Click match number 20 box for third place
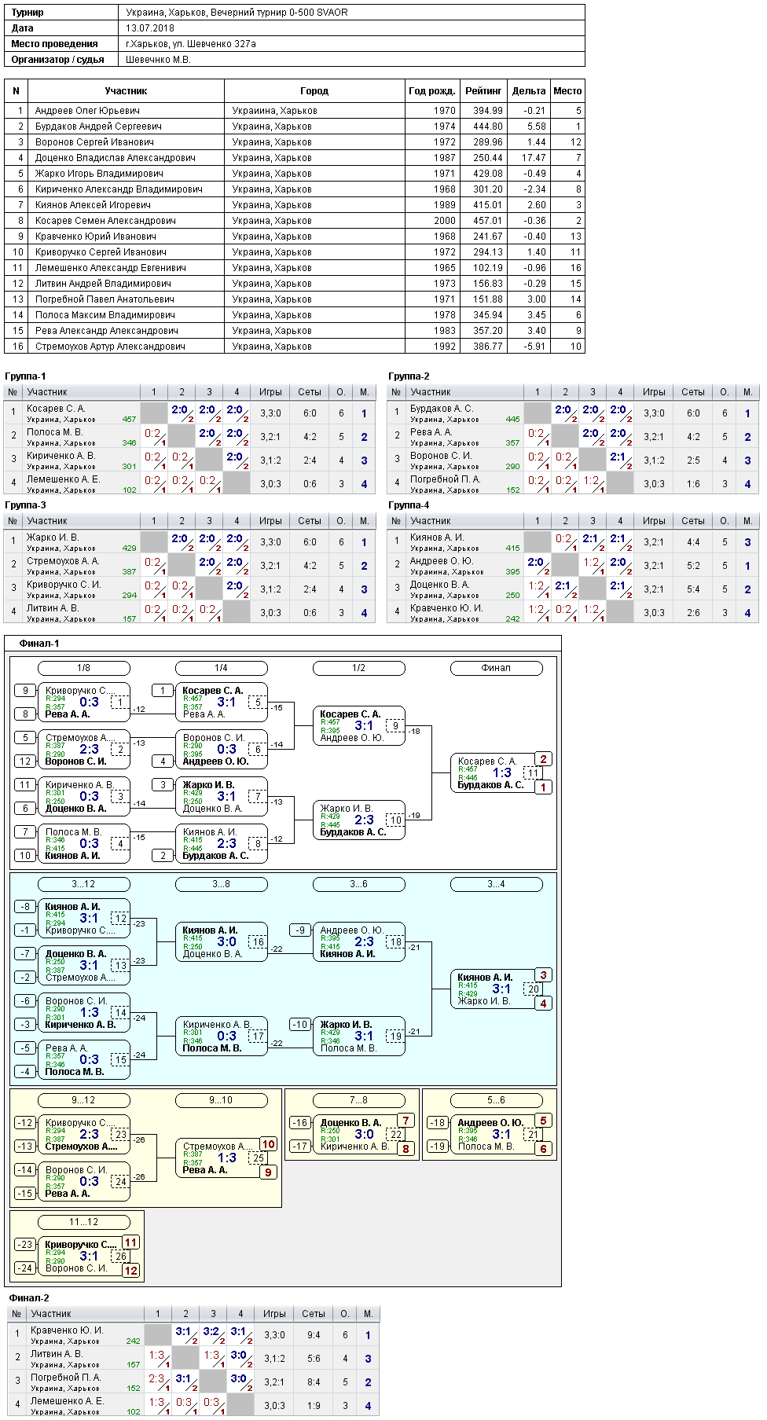This screenshot has height=1420, width=767. pyautogui.click(x=534, y=989)
